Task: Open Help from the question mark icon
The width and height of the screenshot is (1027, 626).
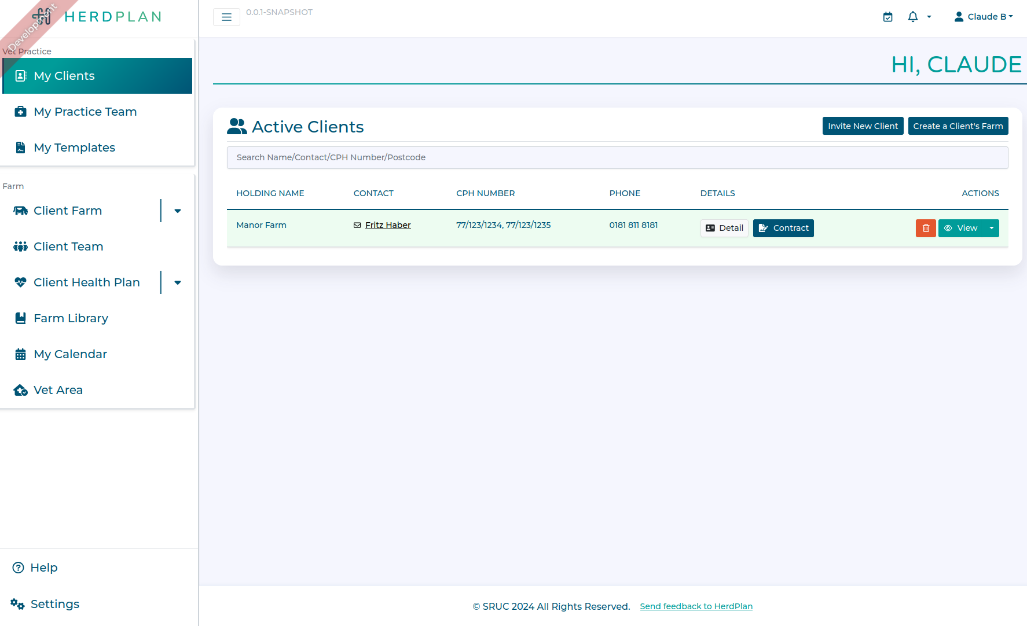Action: (x=19, y=568)
